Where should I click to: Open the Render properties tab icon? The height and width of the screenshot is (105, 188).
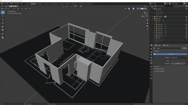point(151,52)
